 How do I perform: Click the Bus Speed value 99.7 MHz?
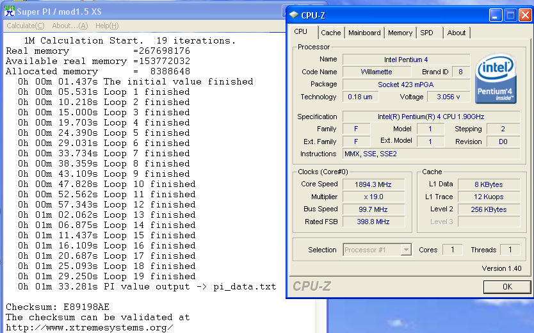tap(373, 209)
